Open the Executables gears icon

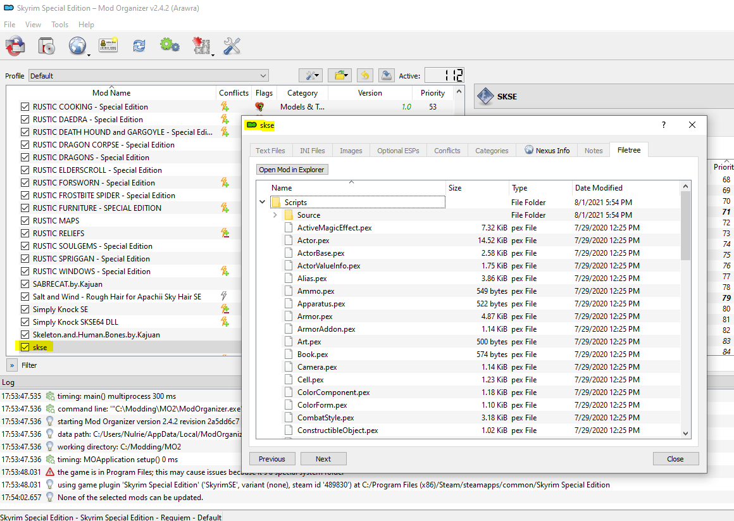coord(170,46)
